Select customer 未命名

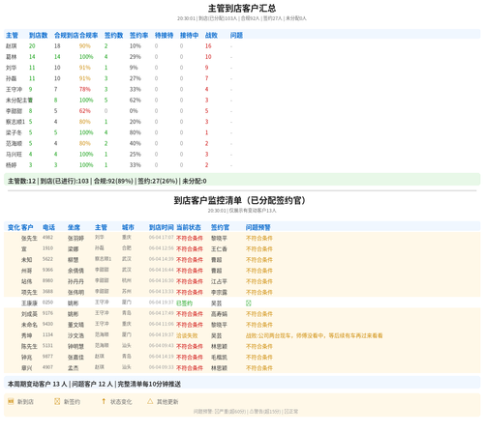29,325
